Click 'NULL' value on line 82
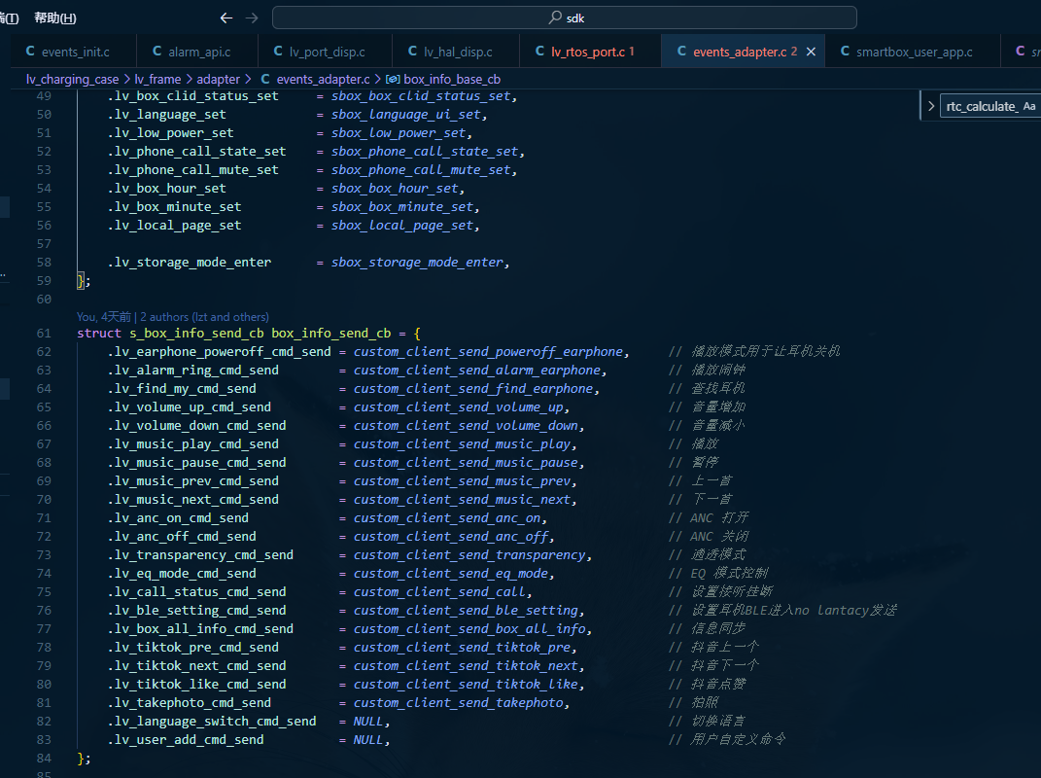Viewport: 1041px width, 778px height. 367,722
